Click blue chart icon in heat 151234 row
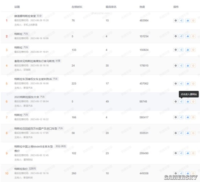Viewport: 200px width, 182px height. pos(188,36)
